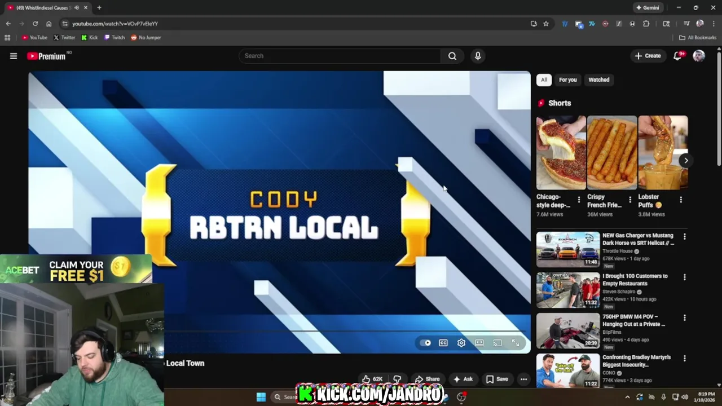Reload the current page
This screenshot has height=406, width=722.
click(35, 24)
